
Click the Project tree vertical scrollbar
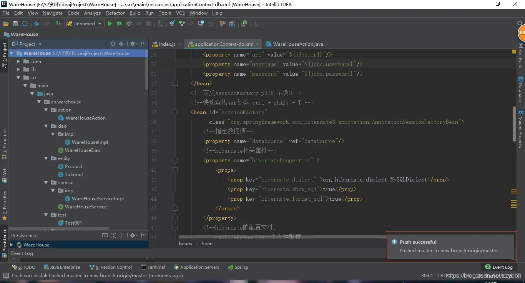point(146,70)
